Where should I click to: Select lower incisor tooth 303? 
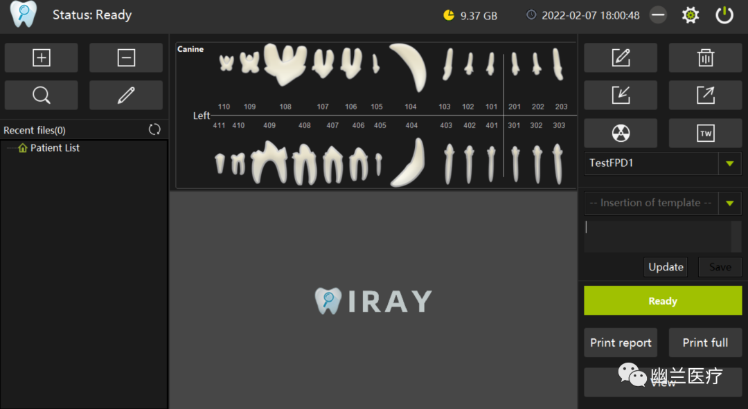pyautogui.click(x=558, y=165)
